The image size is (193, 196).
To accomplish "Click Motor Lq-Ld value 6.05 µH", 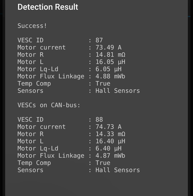I will (108, 69).
